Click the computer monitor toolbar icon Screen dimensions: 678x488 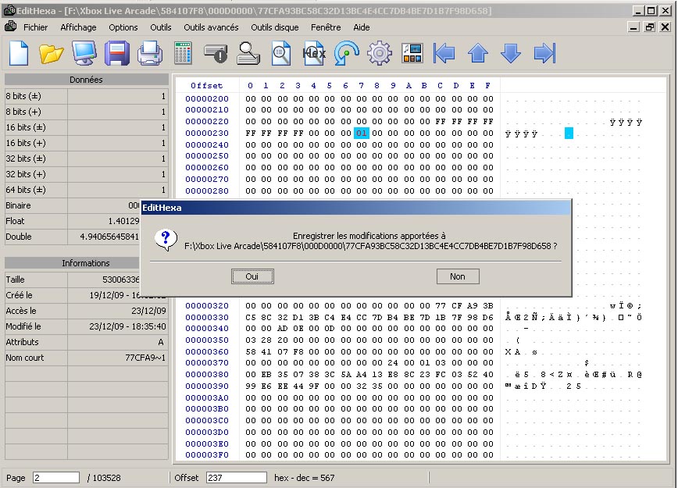point(84,53)
